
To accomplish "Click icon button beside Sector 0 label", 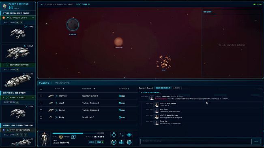I will [x=17, y=70].
